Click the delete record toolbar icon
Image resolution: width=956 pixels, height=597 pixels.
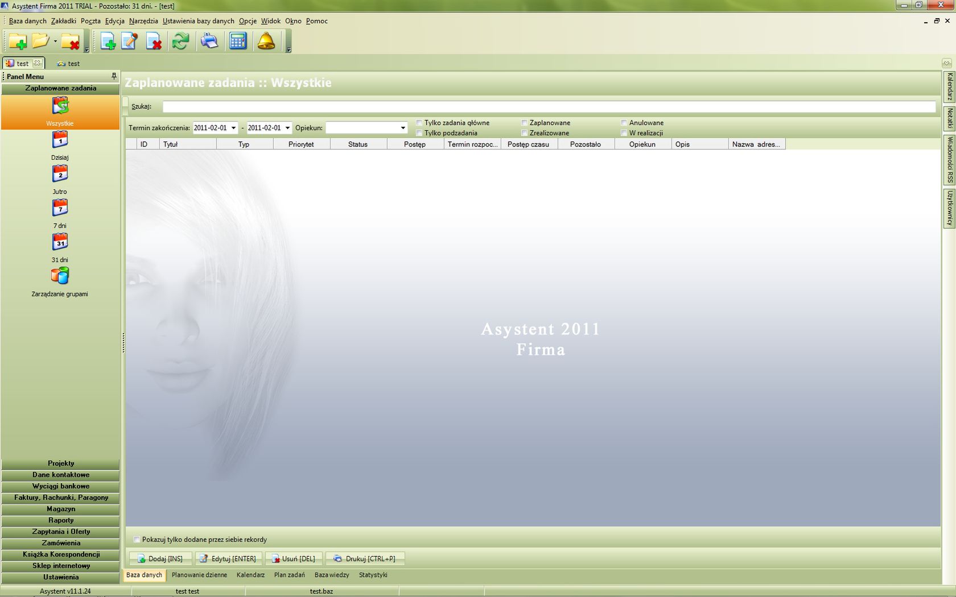click(x=154, y=41)
